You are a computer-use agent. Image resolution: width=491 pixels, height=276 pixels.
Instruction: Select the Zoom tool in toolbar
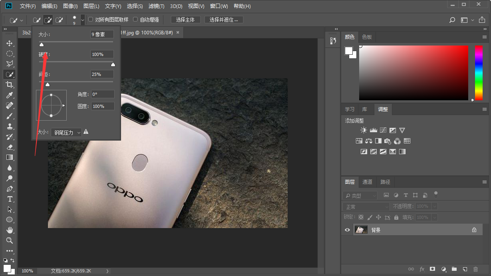[10, 240]
